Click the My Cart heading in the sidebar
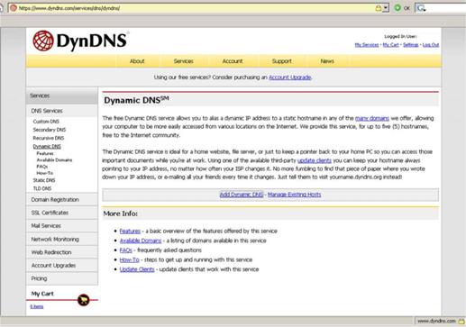The height and width of the screenshot is (327, 466). click(42, 294)
